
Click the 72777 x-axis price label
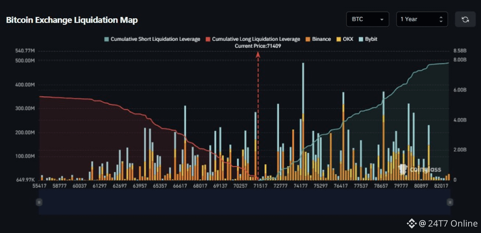[x=280, y=186]
